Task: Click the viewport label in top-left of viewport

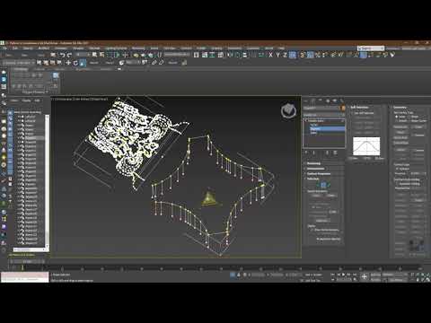Action: click(x=80, y=99)
